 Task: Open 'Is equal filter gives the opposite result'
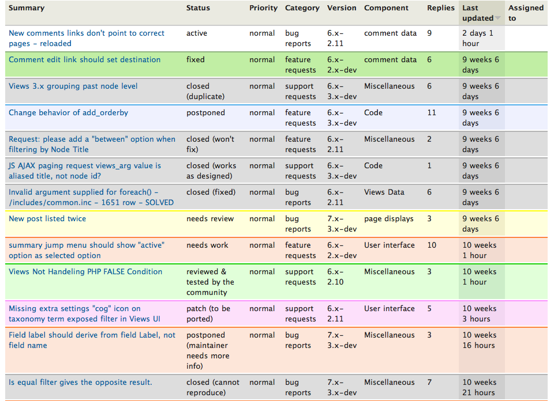click(x=80, y=383)
